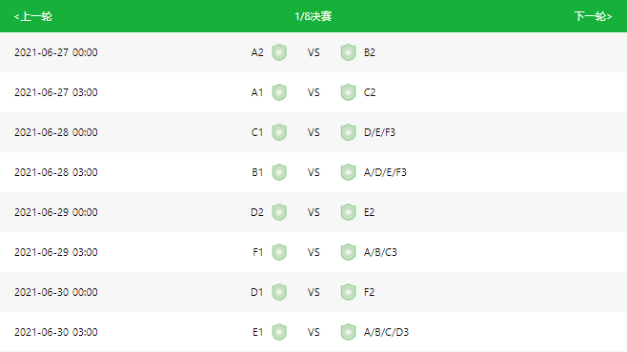The width and height of the screenshot is (627, 352).
Task: Click the F1 team shield badge
Action: [x=279, y=252]
